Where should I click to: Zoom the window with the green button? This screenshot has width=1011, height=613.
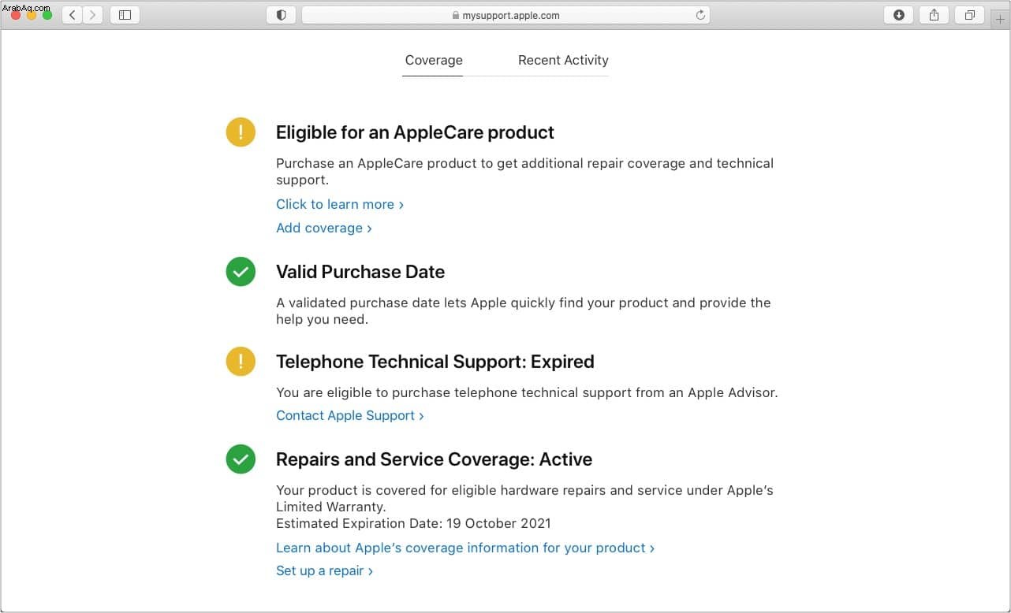click(x=47, y=15)
